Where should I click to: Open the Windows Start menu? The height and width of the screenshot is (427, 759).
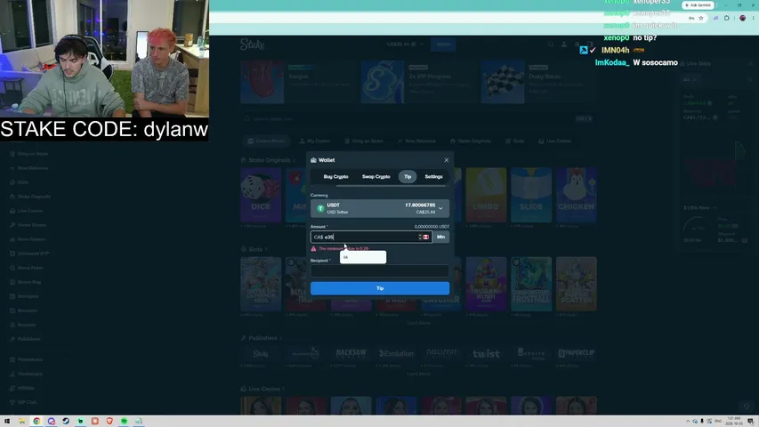(x=7, y=421)
